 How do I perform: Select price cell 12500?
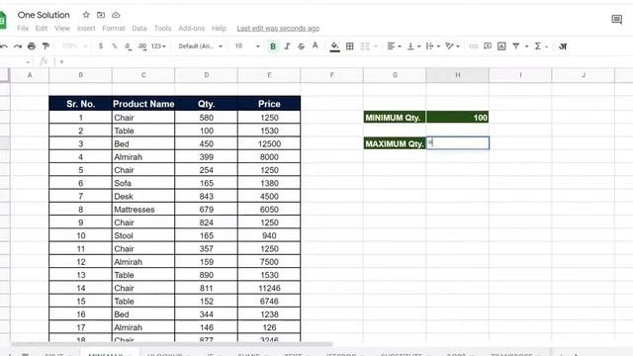tap(269, 143)
